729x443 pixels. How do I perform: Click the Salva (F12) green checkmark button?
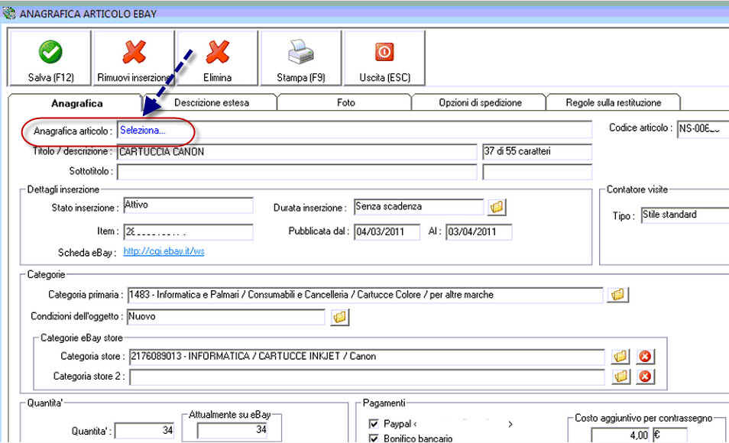pos(50,58)
